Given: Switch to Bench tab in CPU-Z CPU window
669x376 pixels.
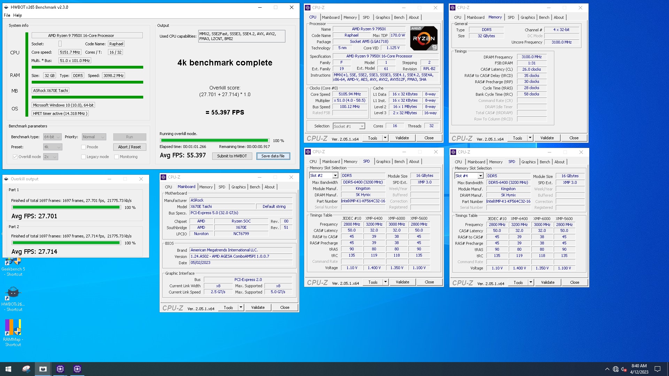Looking at the screenshot, I should click(399, 17).
